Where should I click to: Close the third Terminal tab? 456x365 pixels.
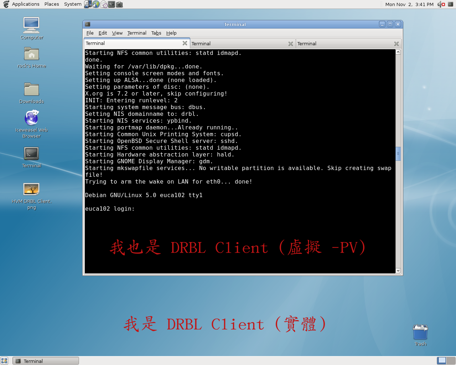point(397,44)
